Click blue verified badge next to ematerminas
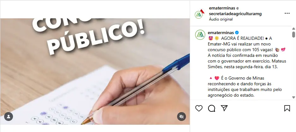This screenshot has height=132, width=296. [237, 33]
